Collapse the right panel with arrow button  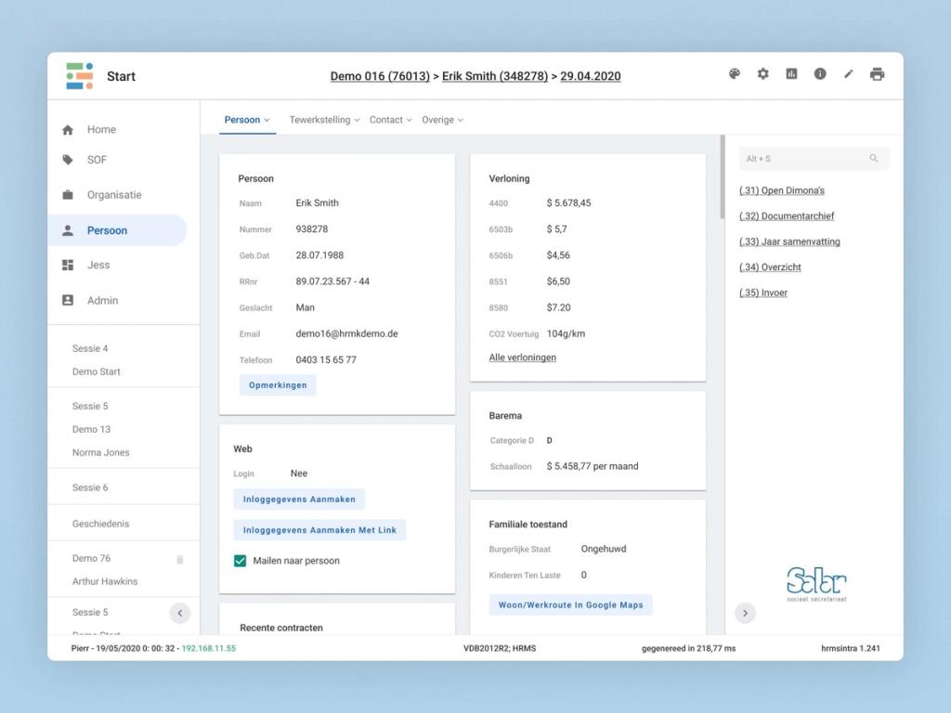click(x=745, y=613)
